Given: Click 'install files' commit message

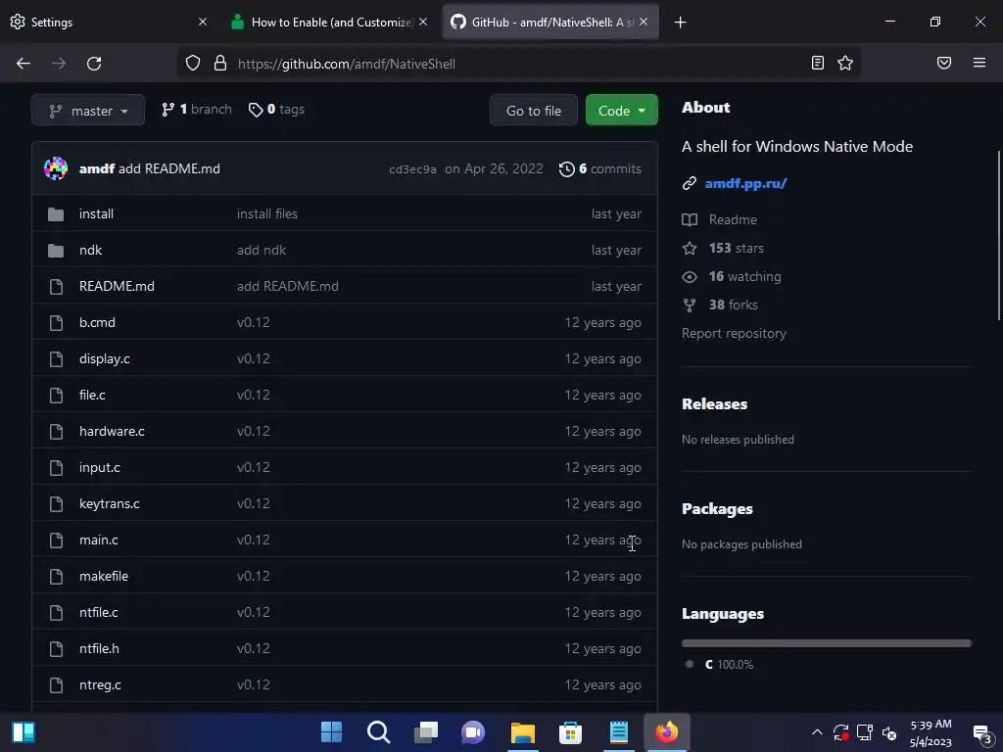Looking at the screenshot, I should point(267,213).
